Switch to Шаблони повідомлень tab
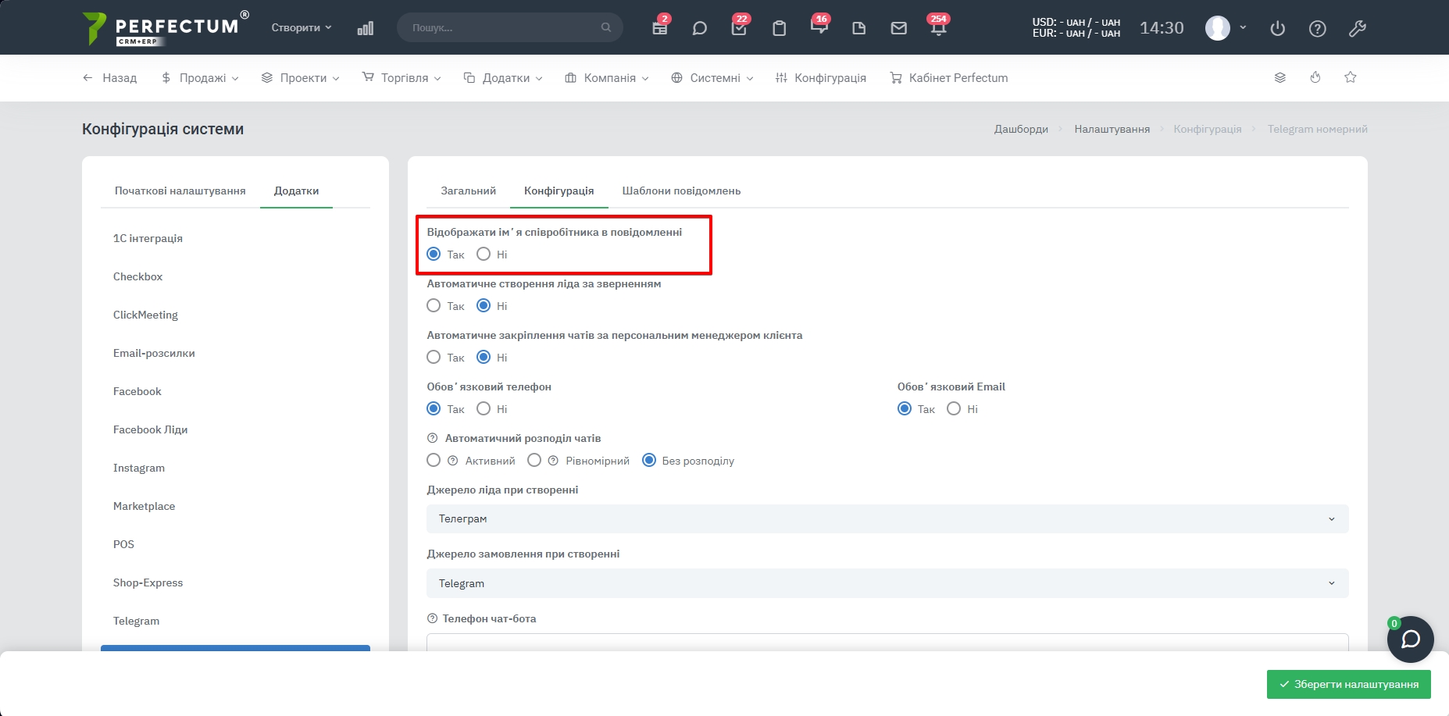 681,191
